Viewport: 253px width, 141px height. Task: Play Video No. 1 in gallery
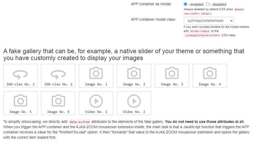pyautogui.click(x=96, y=101)
